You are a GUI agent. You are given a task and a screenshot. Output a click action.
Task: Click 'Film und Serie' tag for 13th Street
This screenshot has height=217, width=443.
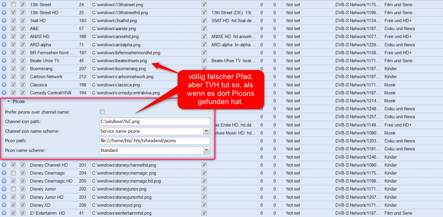[398, 5]
